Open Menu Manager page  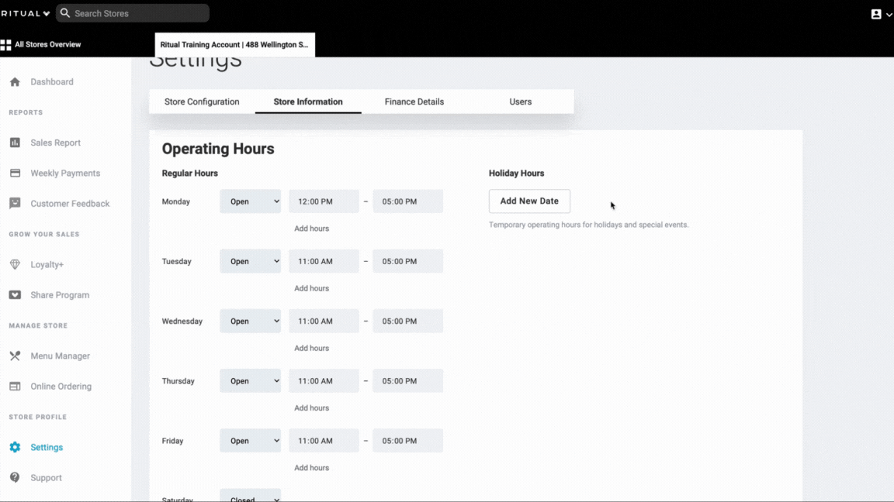[x=60, y=356]
